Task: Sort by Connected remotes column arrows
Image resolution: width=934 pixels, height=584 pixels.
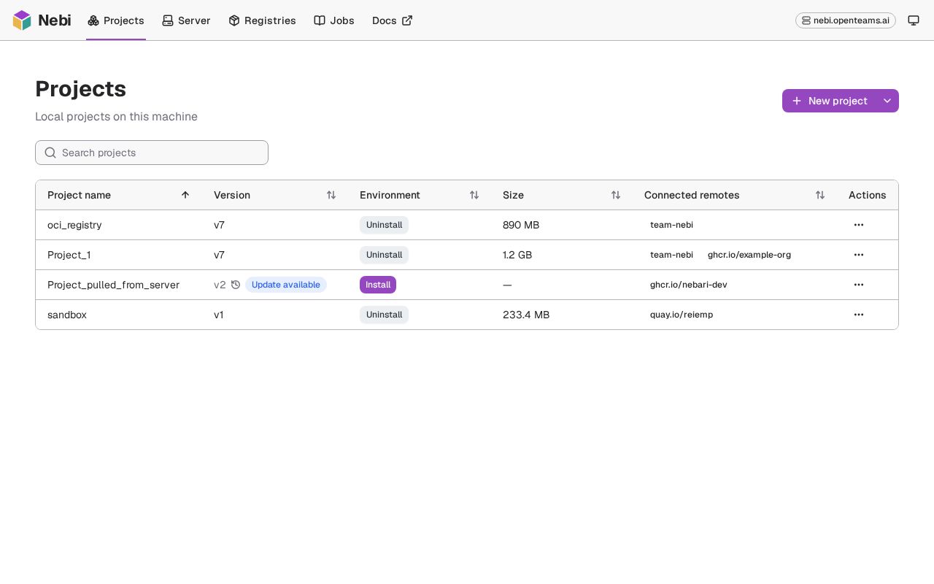Action: (820, 195)
